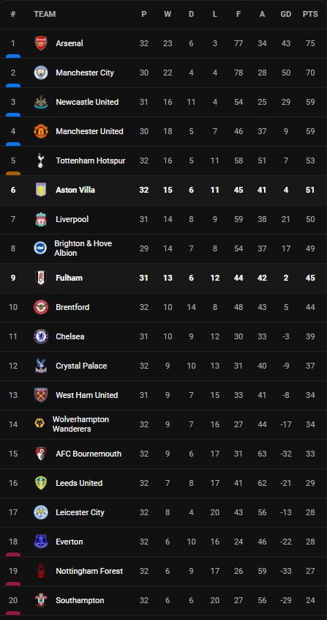
Task: Click the Tottenham Hotspur cockerel logo
Action: coord(41,160)
